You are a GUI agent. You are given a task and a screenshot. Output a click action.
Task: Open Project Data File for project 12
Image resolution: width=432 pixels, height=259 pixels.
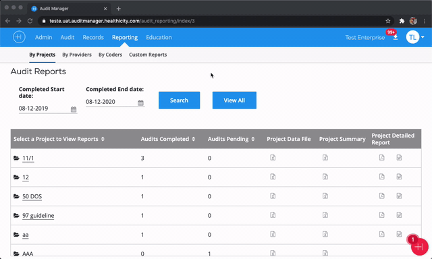(273, 177)
